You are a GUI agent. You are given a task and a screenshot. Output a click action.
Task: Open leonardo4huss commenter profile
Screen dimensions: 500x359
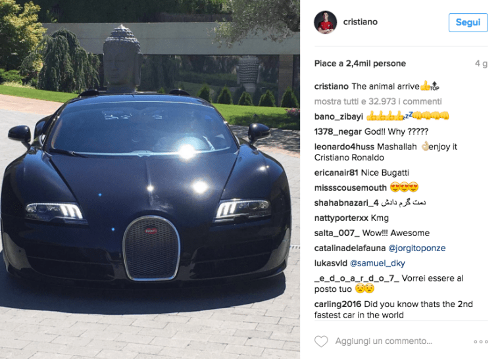344,147
